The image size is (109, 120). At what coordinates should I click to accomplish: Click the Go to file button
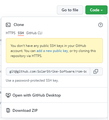(70, 10)
